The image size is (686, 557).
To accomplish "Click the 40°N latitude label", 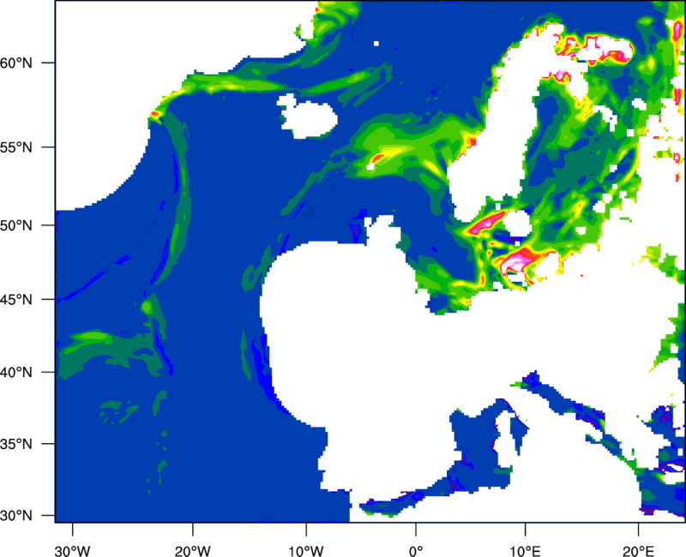I will coord(16,373).
